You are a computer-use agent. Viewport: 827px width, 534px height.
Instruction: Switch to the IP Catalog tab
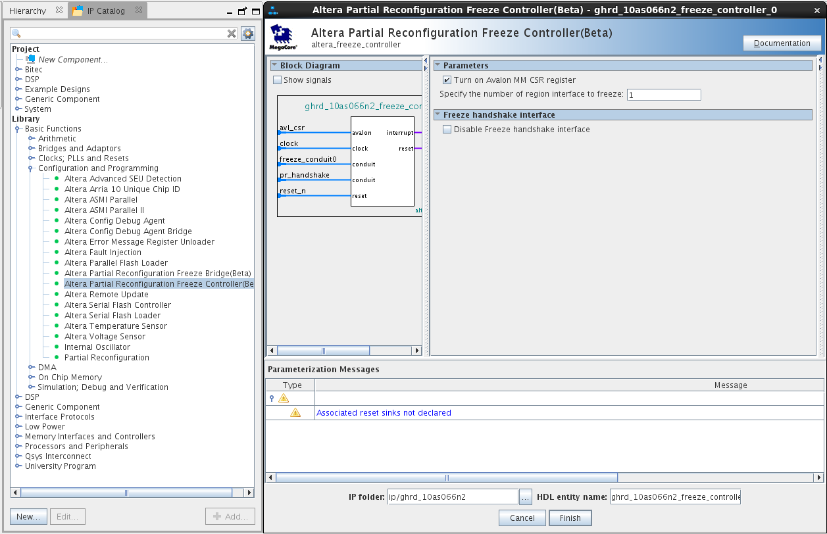[106, 11]
